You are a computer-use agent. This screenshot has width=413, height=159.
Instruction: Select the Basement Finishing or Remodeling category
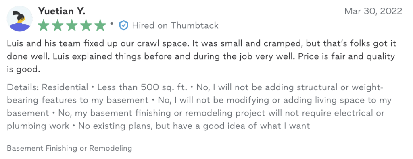[69, 148]
